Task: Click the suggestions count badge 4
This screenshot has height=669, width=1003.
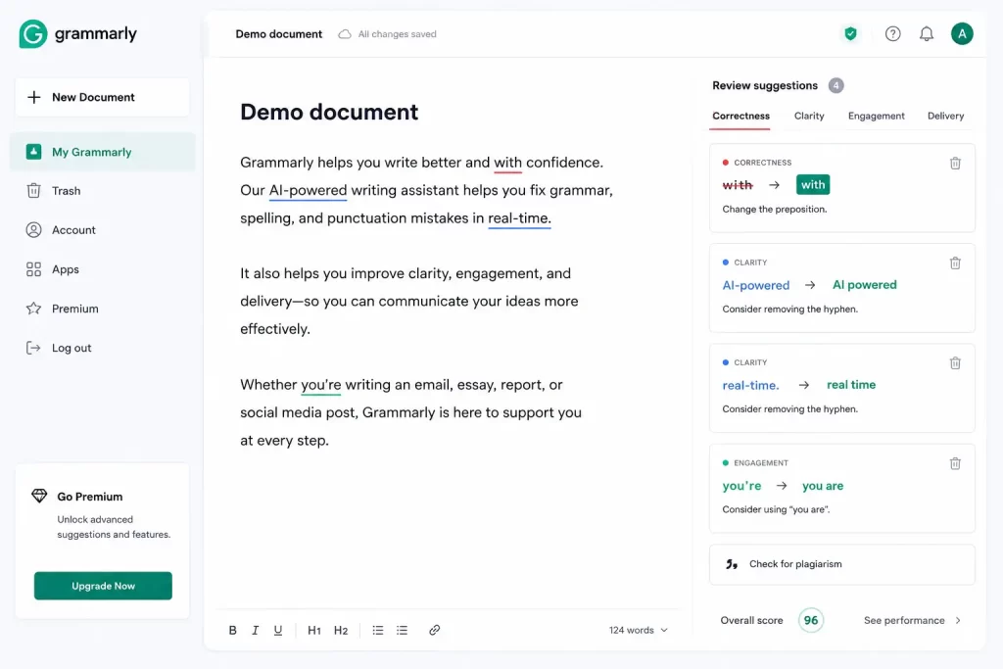Action: 836,85
